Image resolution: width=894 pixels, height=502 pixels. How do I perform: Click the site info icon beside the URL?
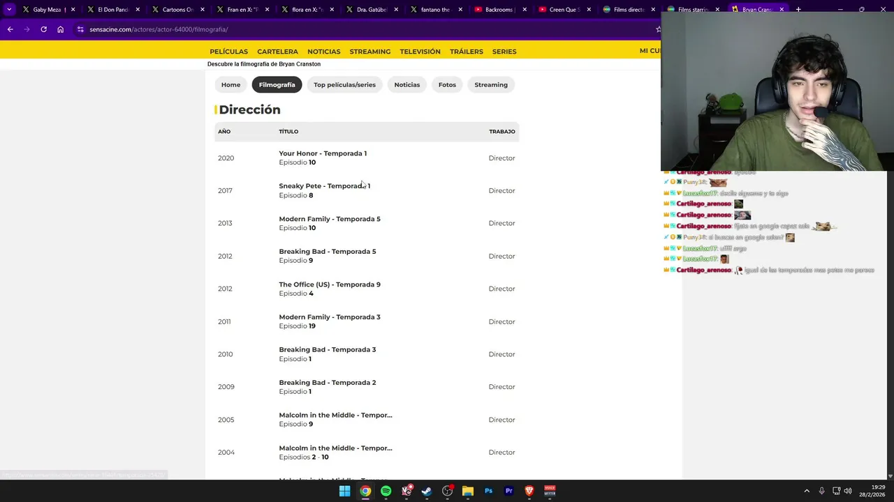coord(81,29)
